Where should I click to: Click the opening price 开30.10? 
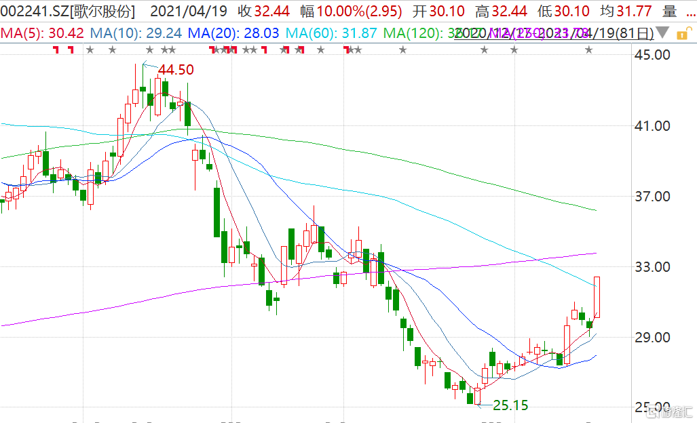click(438, 11)
